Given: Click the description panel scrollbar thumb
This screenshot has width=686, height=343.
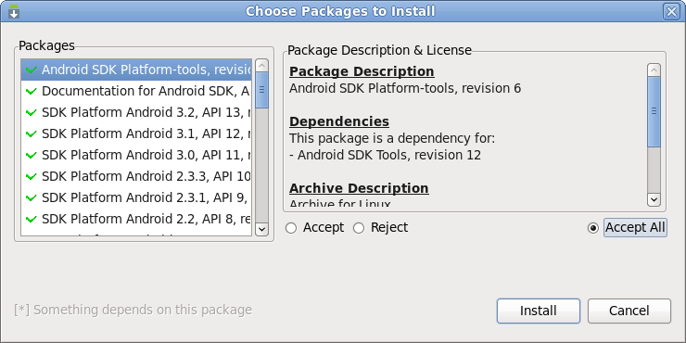Looking at the screenshot, I should coord(654,111).
